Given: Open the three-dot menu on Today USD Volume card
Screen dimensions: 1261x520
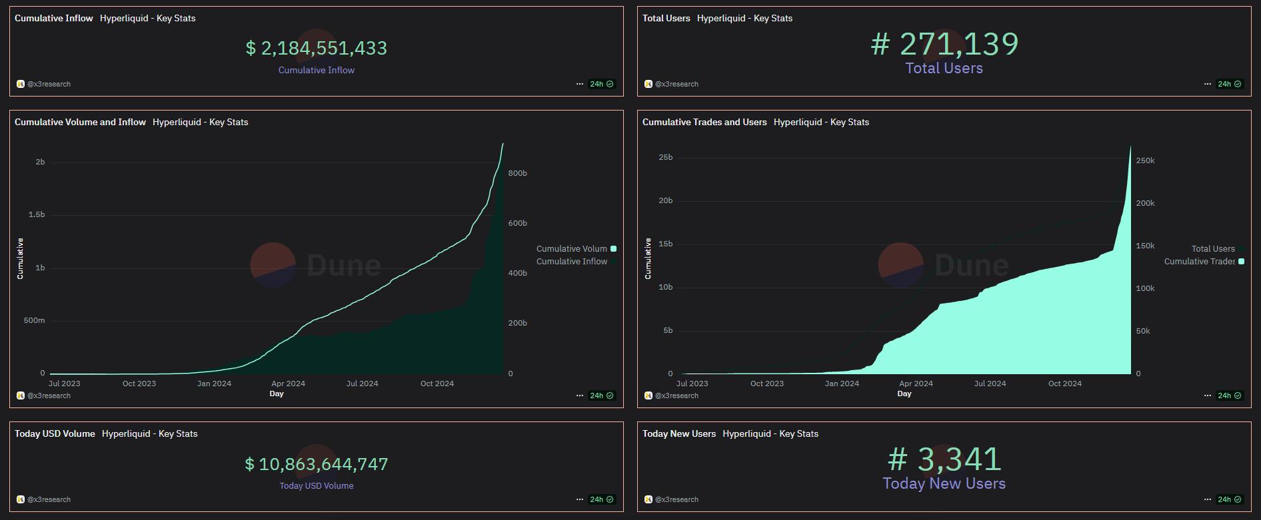Looking at the screenshot, I should 580,499.
